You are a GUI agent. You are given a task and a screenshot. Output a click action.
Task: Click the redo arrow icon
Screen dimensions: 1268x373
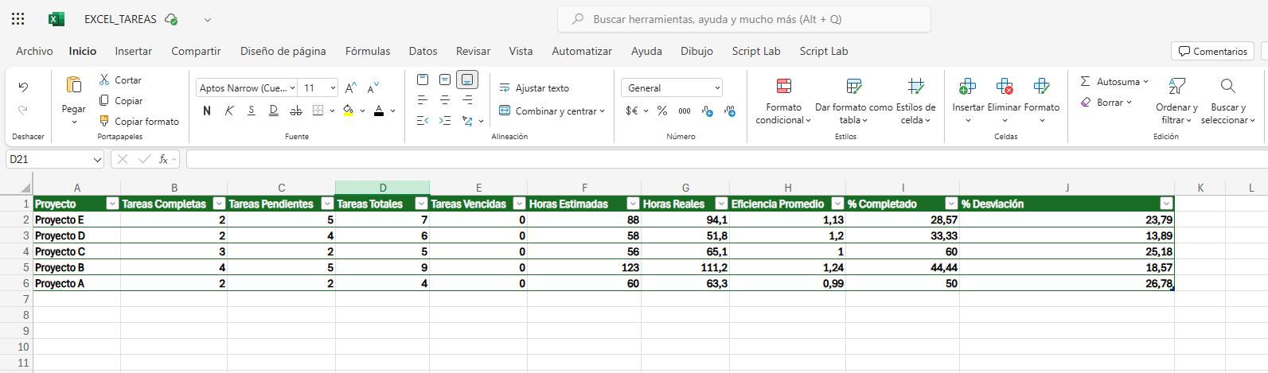23,110
